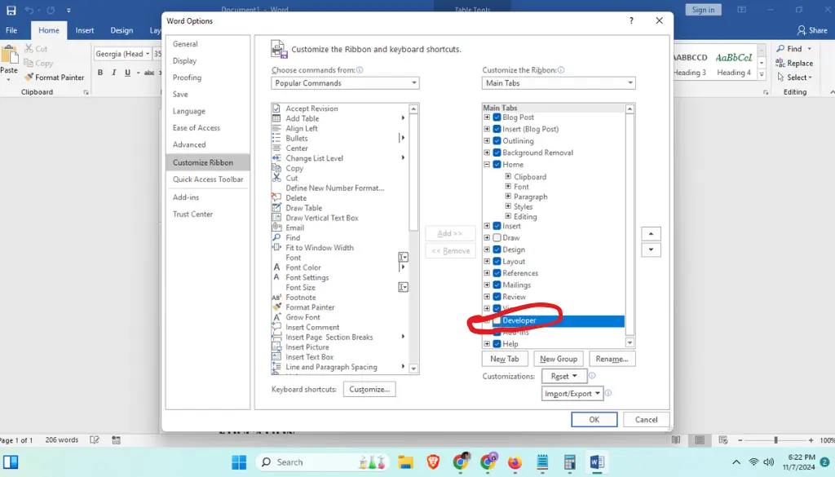Click info icon beside Reset button
Screen dimensions: 835x477
point(592,375)
